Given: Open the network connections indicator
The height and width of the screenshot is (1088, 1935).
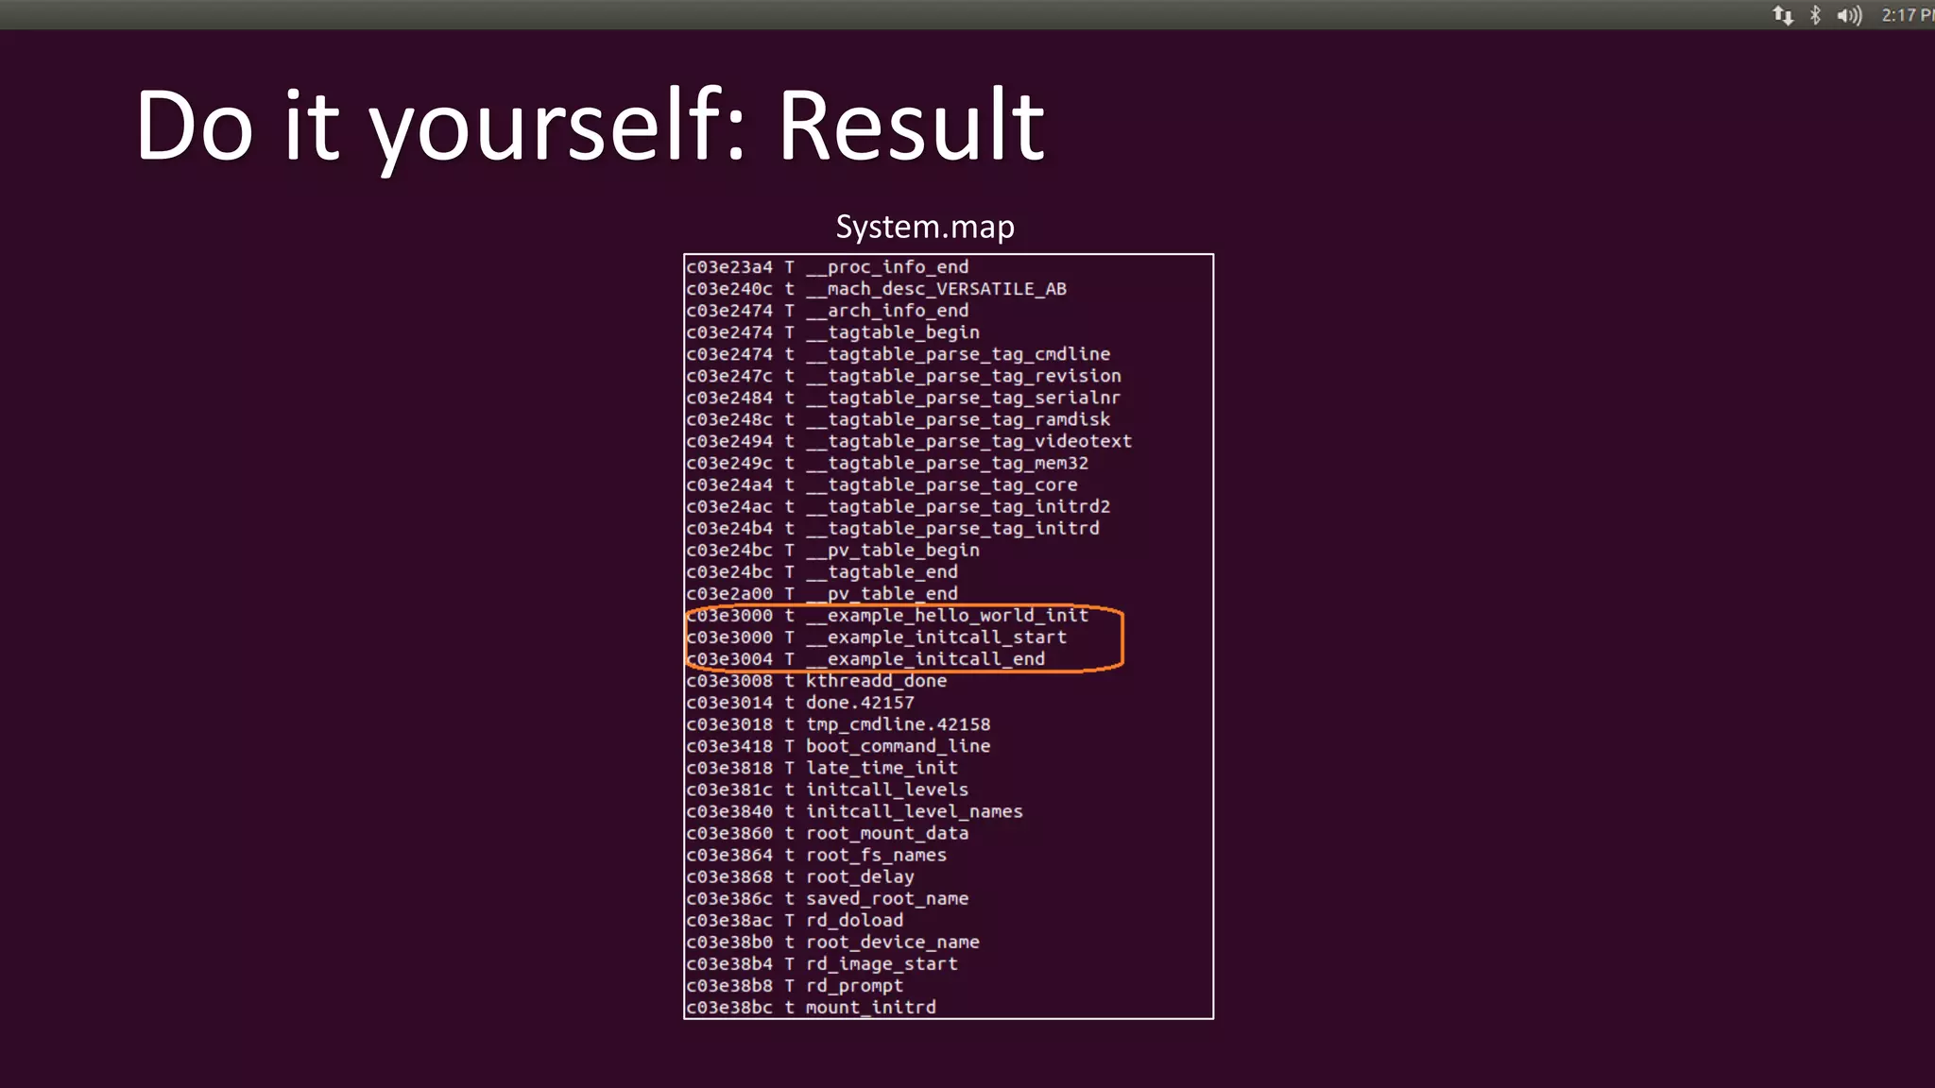Looking at the screenshot, I should tap(1783, 15).
